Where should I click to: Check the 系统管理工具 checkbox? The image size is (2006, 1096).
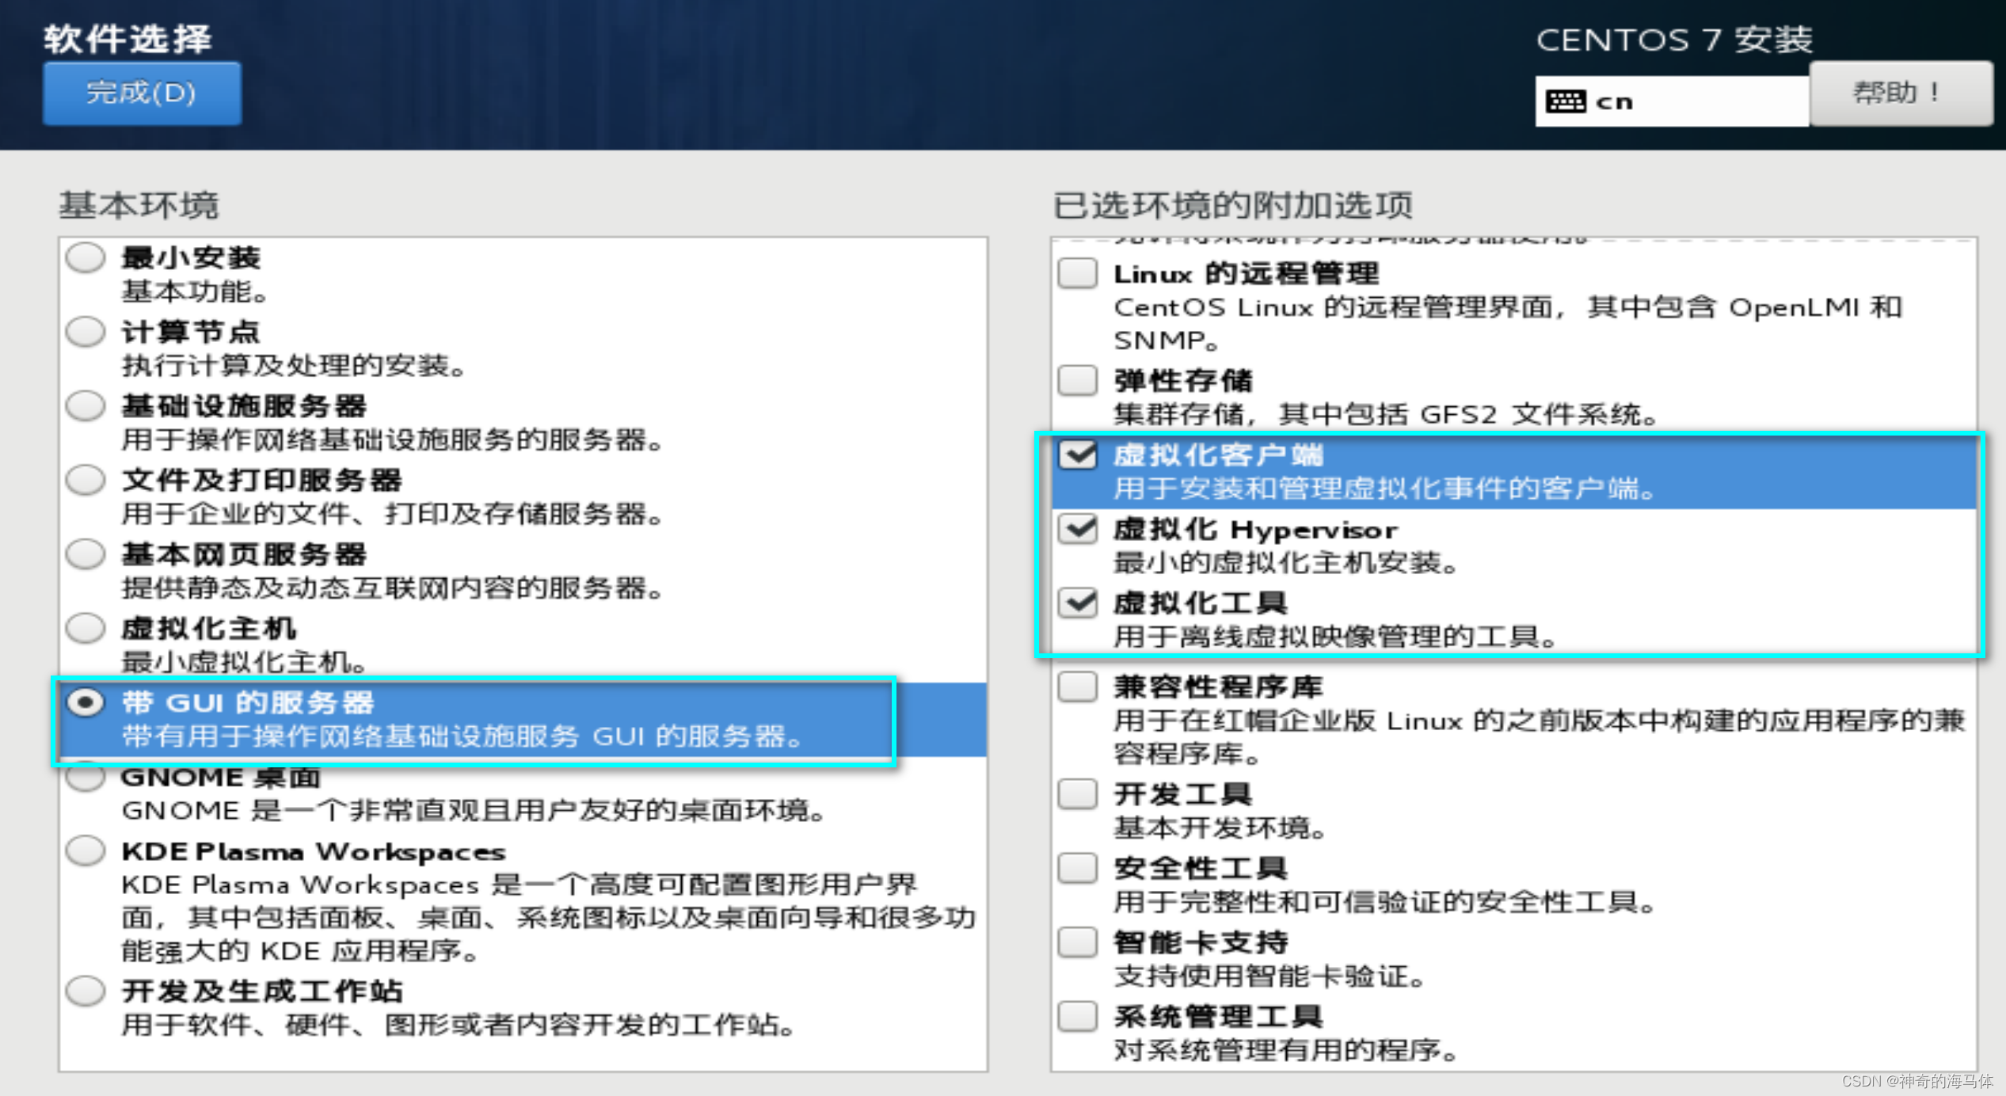click(1078, 1015)
